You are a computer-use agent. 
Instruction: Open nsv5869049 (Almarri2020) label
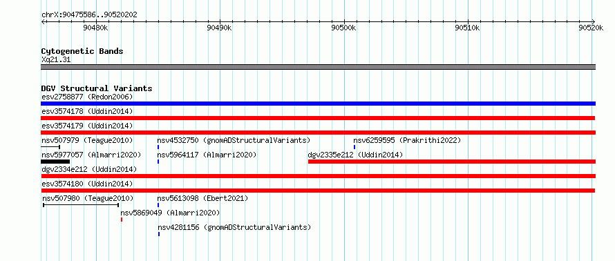(x=170, y=213)
